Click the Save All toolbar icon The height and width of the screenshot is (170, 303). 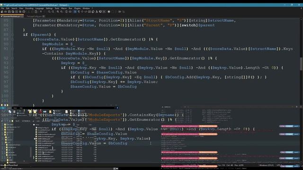click(13, 12)
